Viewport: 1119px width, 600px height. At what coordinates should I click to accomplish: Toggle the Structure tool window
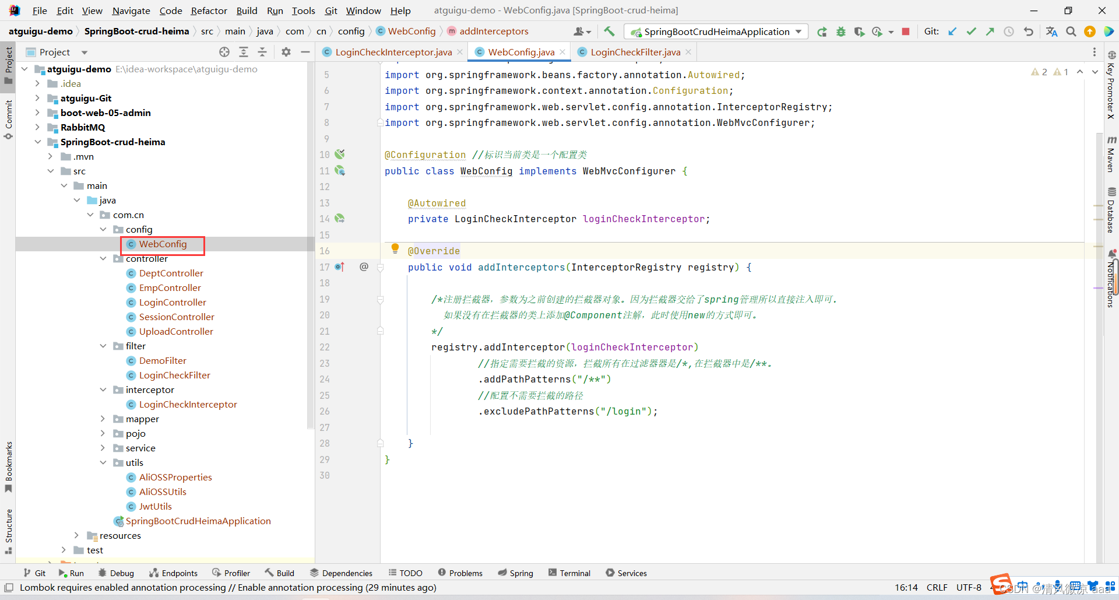pyautogui.click(x=8, y=531)
